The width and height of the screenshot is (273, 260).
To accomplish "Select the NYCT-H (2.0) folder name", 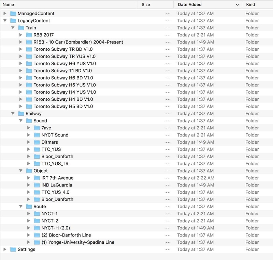I will coord(56,228).
